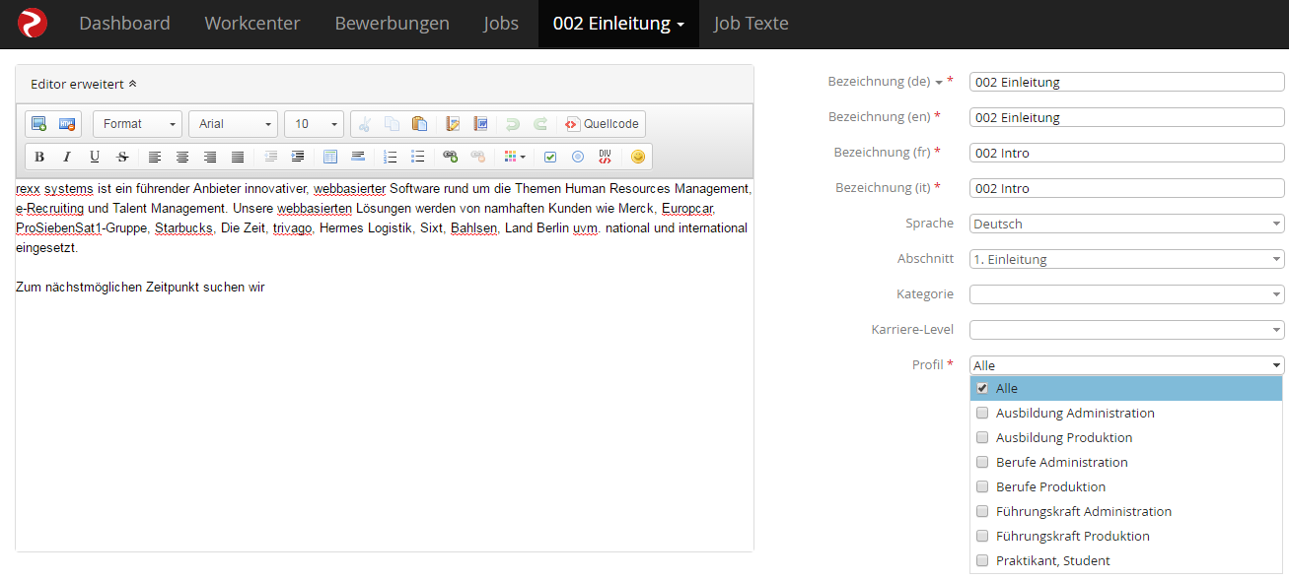
Task: Click the paste from Word icon
Action: point(481,124)
